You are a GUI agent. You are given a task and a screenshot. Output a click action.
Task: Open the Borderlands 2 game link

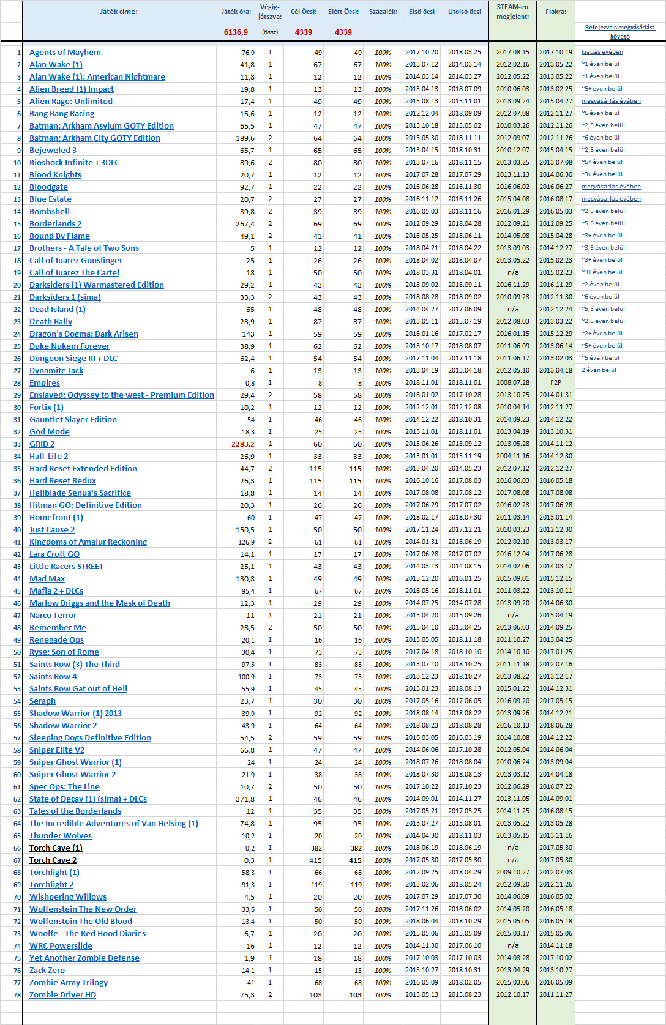click(55, 224)
